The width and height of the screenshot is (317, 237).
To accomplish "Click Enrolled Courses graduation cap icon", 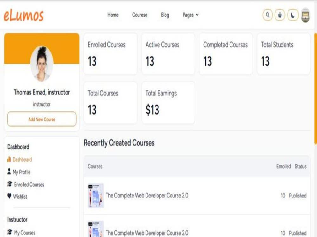I will click(10, 184).
